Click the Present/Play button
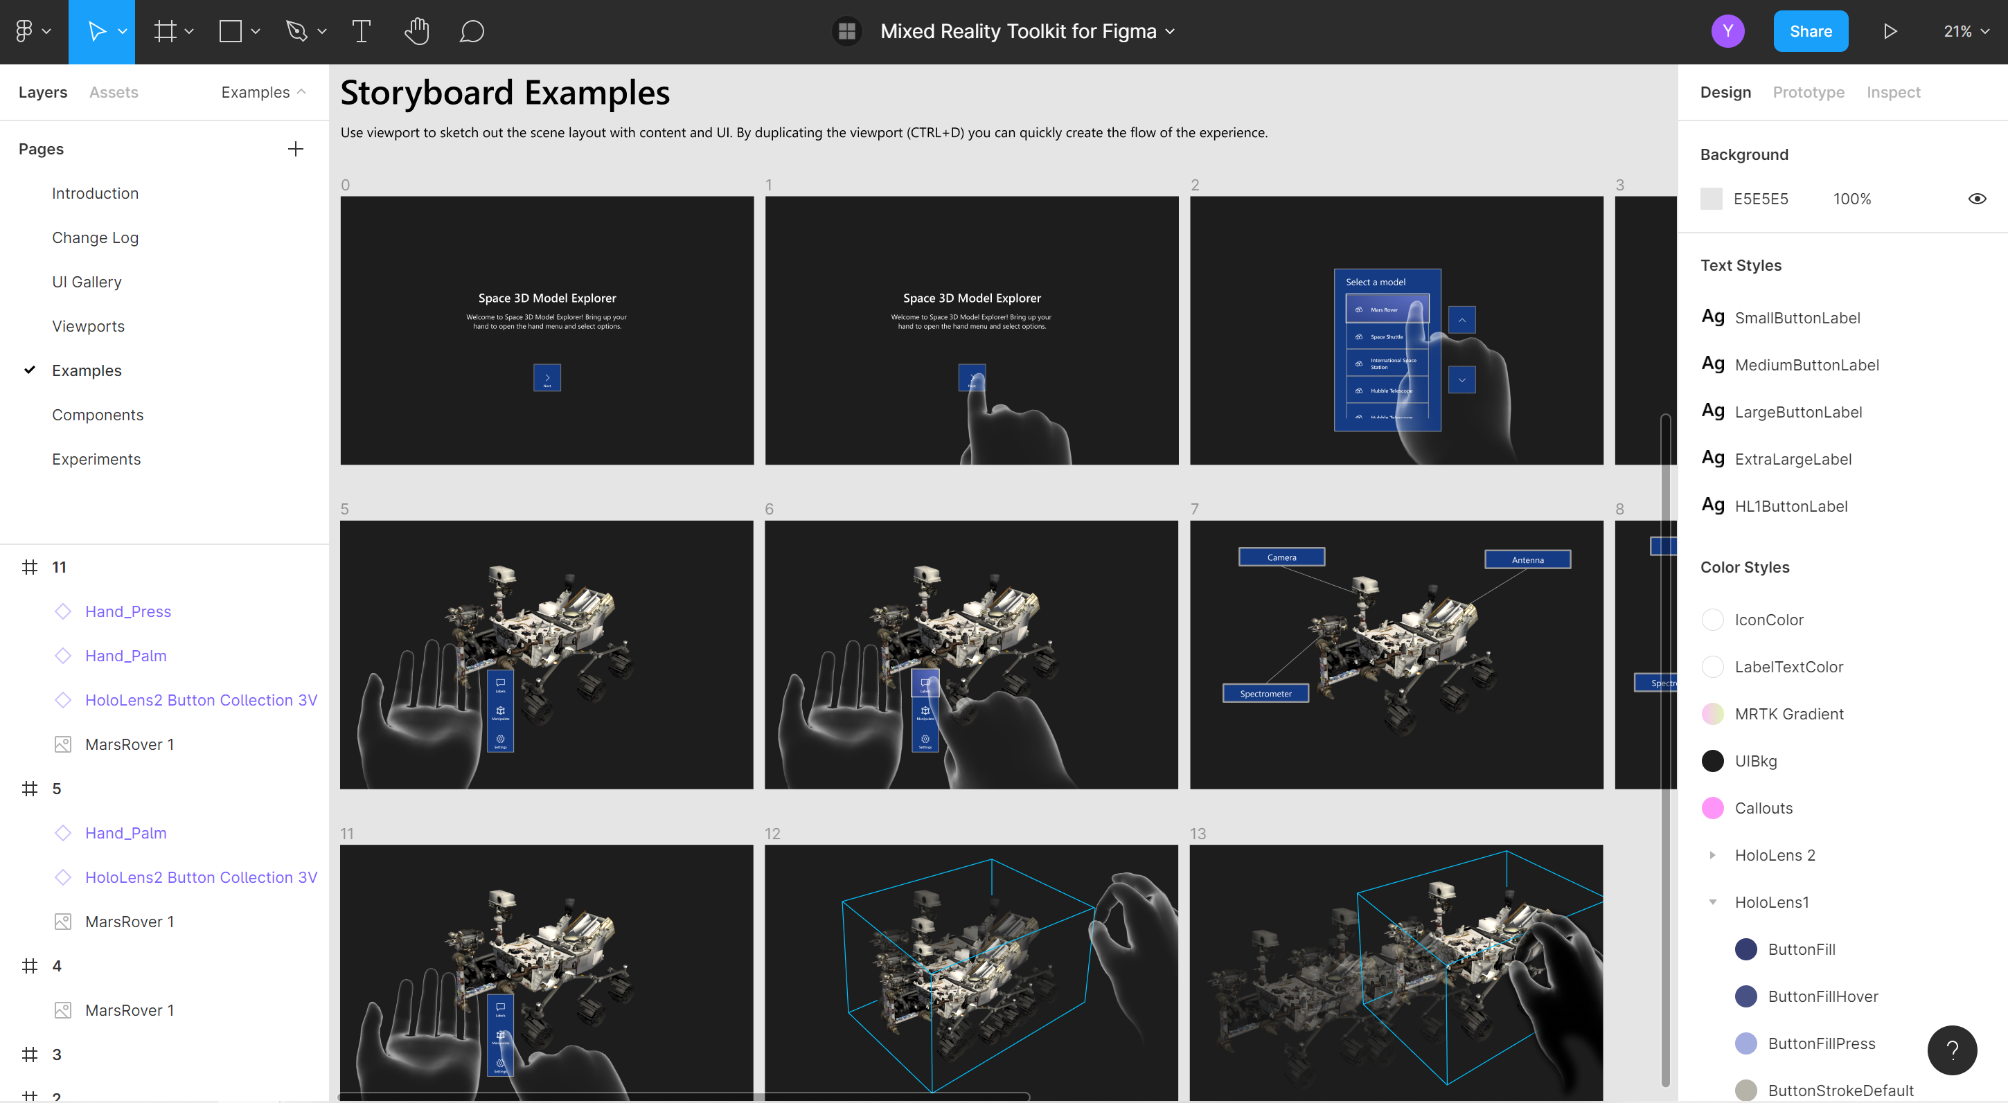Image resolution: width=2008 pixels, height=1103 pixels. tap(1890, 30)
